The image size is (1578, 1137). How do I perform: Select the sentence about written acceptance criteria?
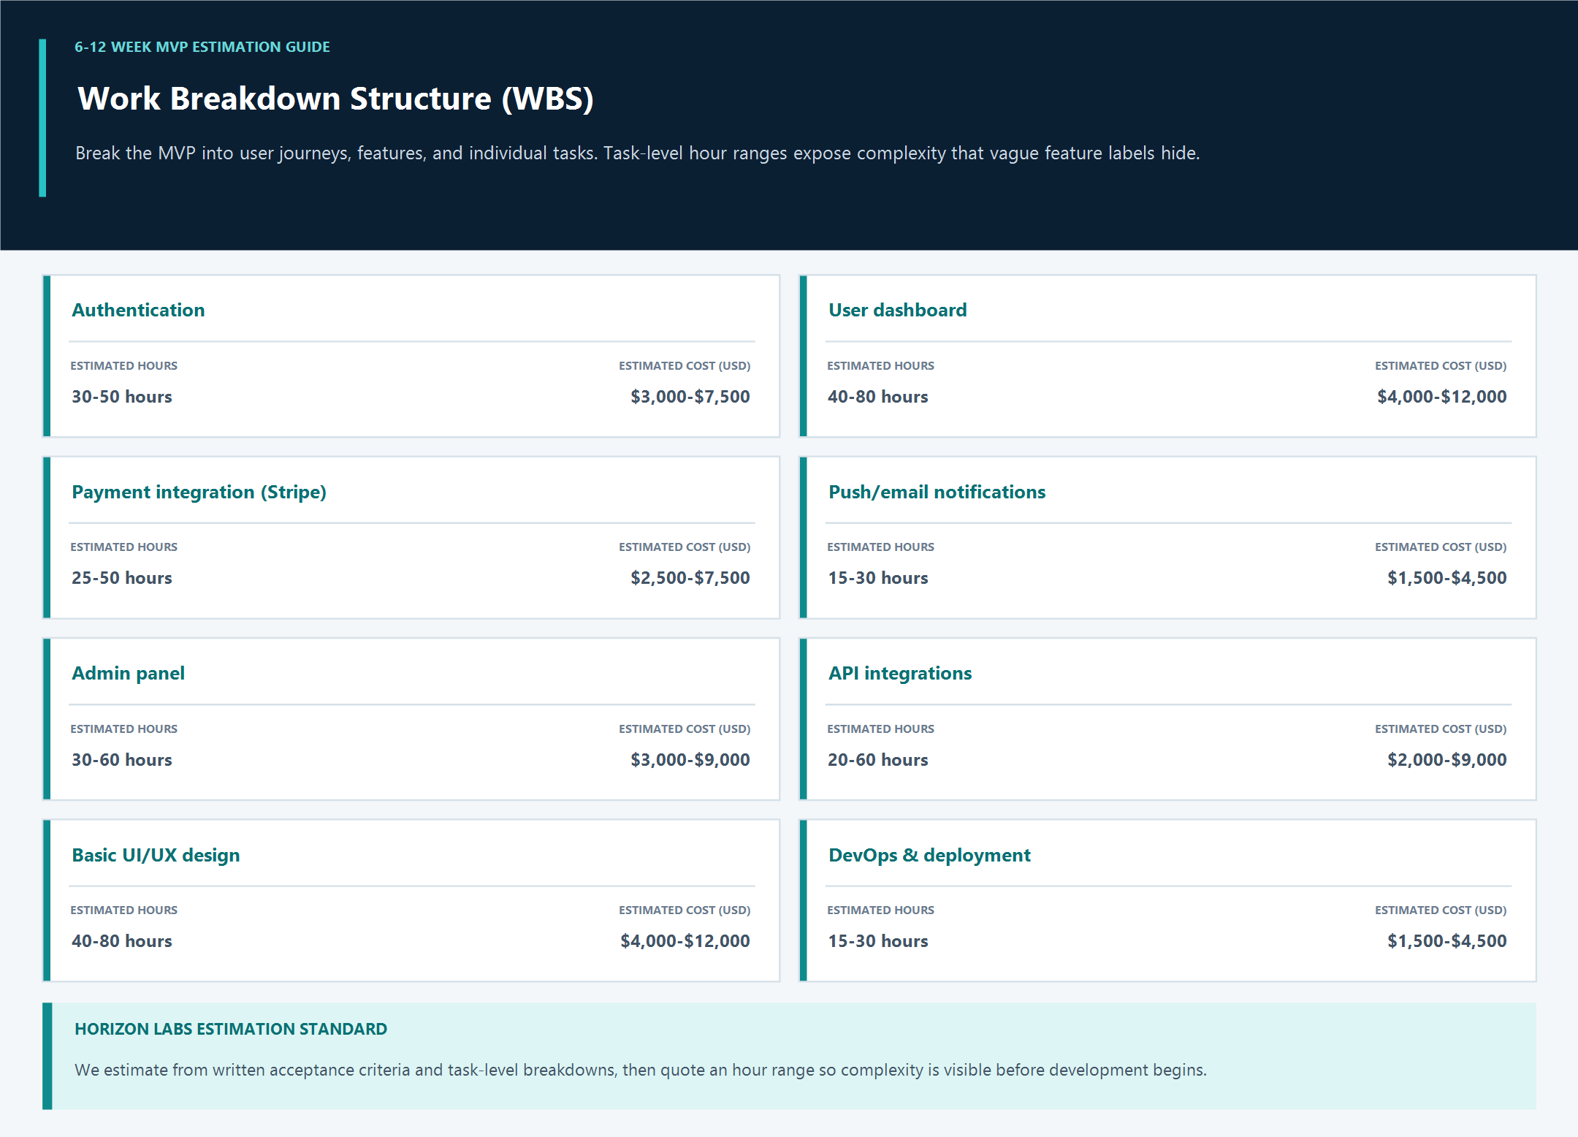pos(641,1070)
